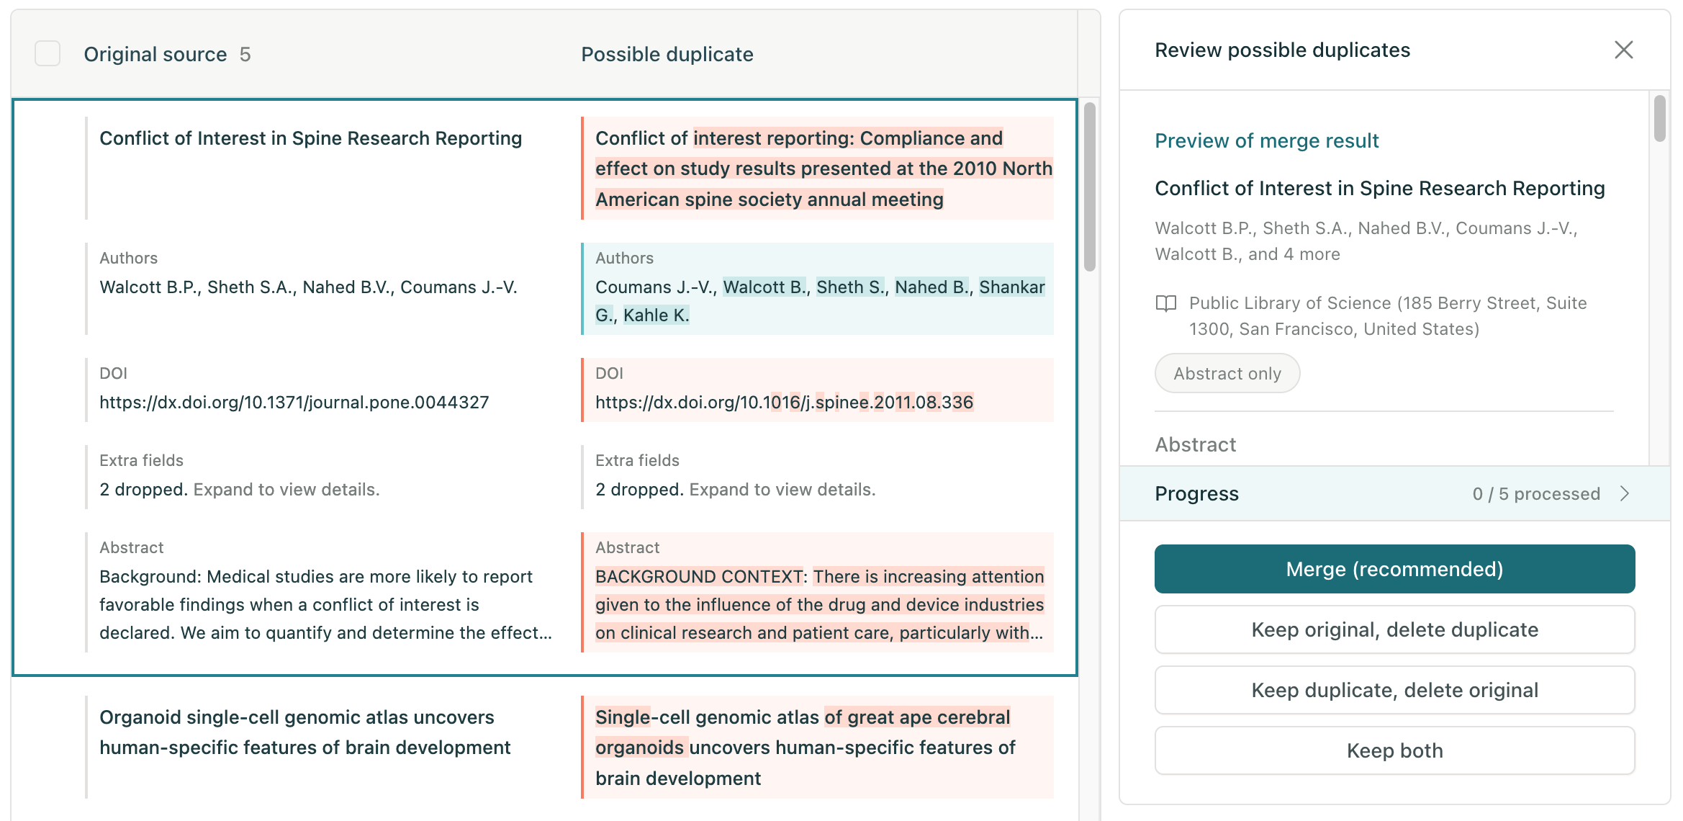Choose Keep original, delete duplicate
The image size is (1683, 821).
click(x=1394, y=629)
